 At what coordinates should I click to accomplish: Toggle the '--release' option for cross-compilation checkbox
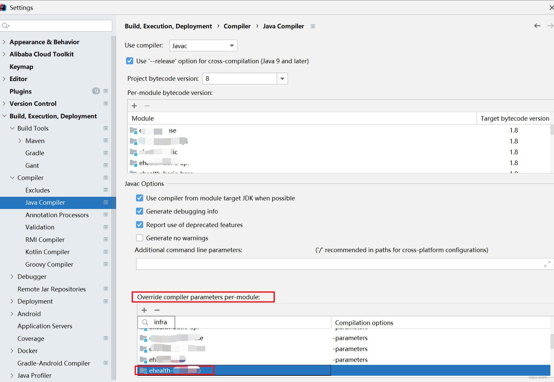(130, 61)
